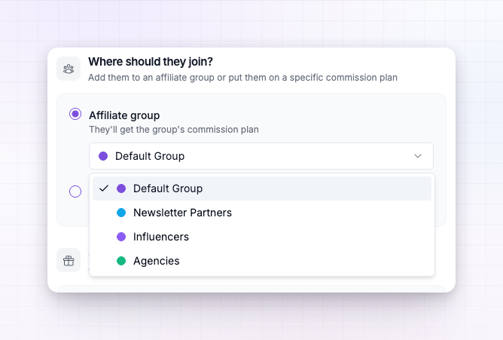Select the unselected second radio option
The height and width of the screenshot is (340, 503).
tap(75, 191)
